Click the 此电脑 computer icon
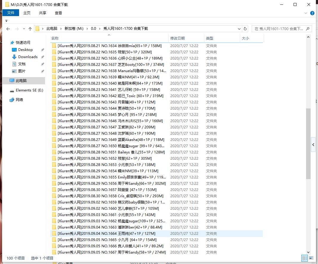 point(12,81)
